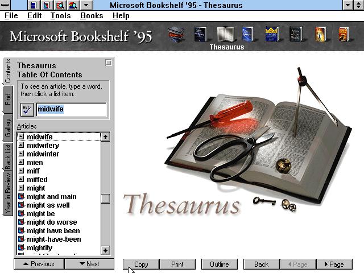This screenshot has width=364, height=273.
Task: Open the Chronology book icon
Action: pos(321,34)
